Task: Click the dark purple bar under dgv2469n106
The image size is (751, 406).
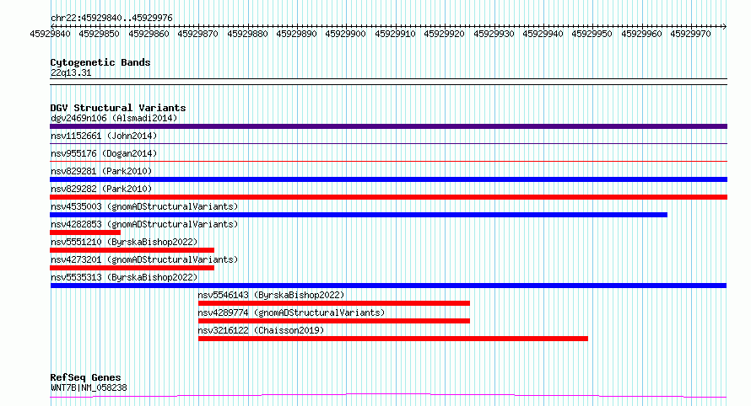Action: pos(388,126)
